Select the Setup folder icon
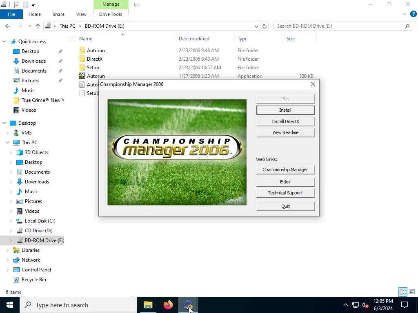Screen dimensions: 418x313 click(x=82, y=67)
